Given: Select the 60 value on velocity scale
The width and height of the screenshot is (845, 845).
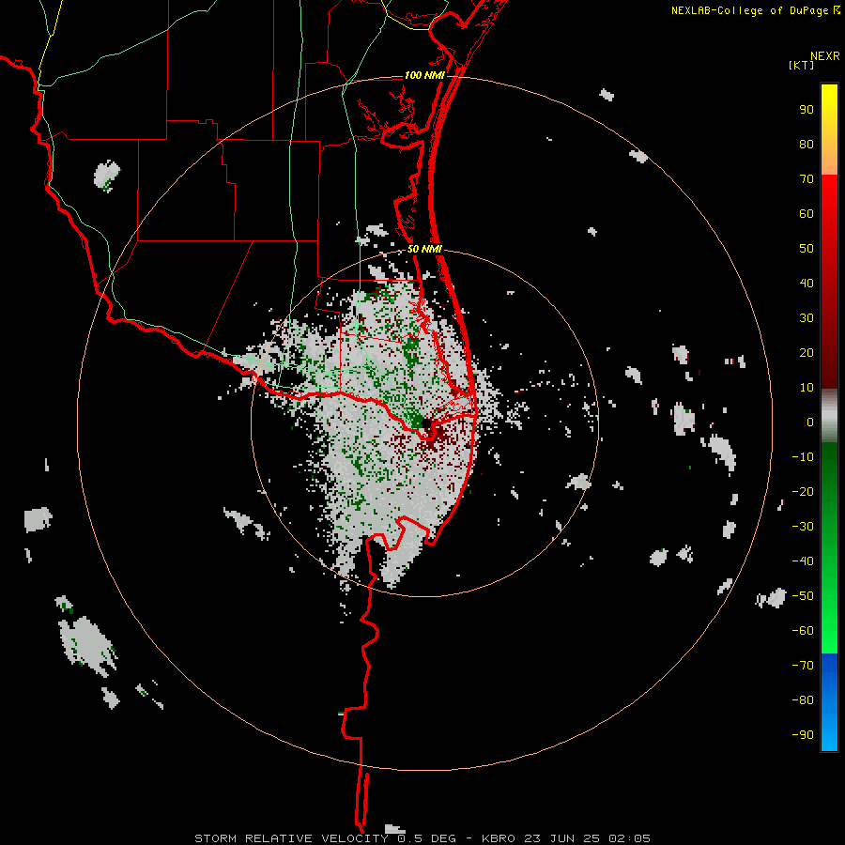Looking at the screenshot, I should click(807, 214).
